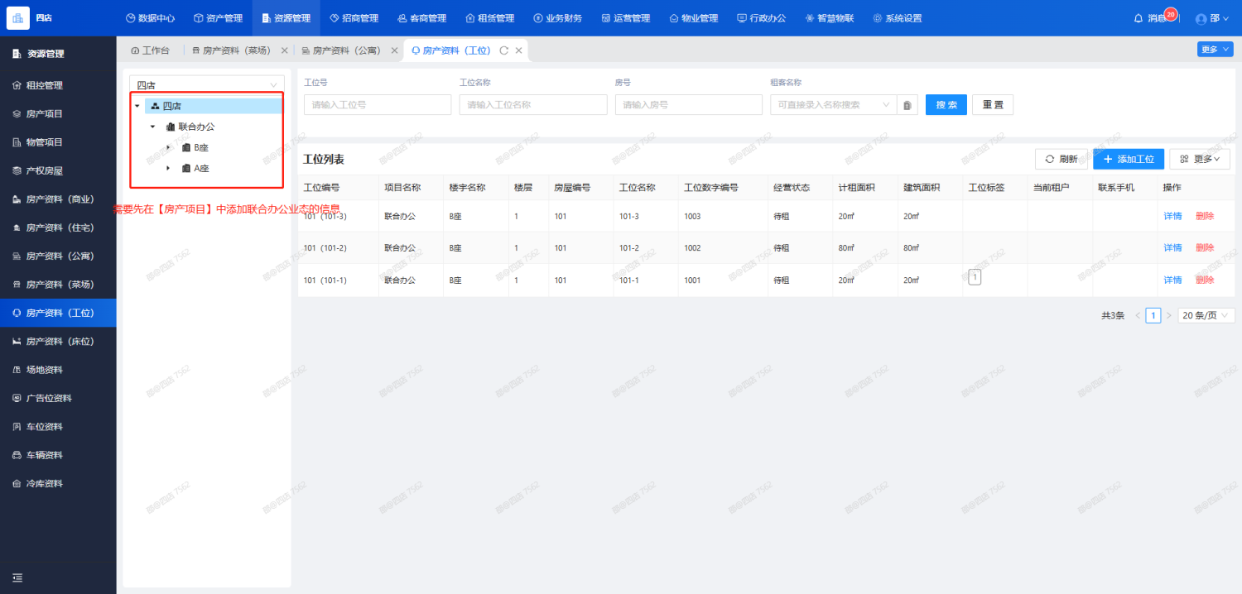Viewport: 1242px width, 594px height.
Task: Click the reload icon on 房产资料（工位）tab
Action: [x=503, y=50]
